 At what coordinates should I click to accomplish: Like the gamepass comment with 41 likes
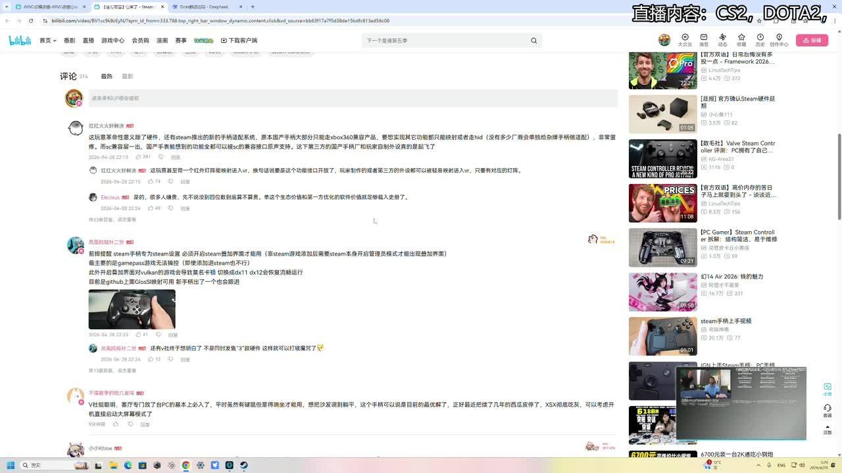[138, 335]
